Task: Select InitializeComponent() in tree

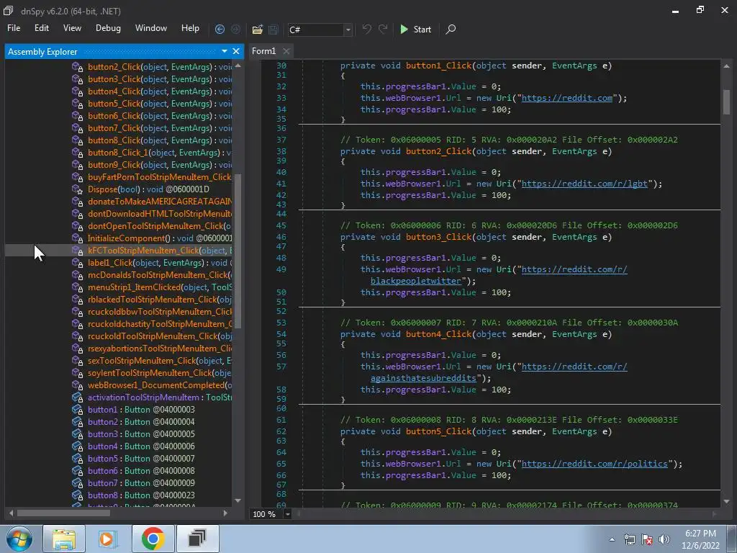Action: coord(160,238)
